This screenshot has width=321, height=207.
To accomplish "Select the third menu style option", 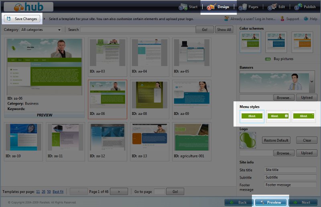I will click(304, 116).
